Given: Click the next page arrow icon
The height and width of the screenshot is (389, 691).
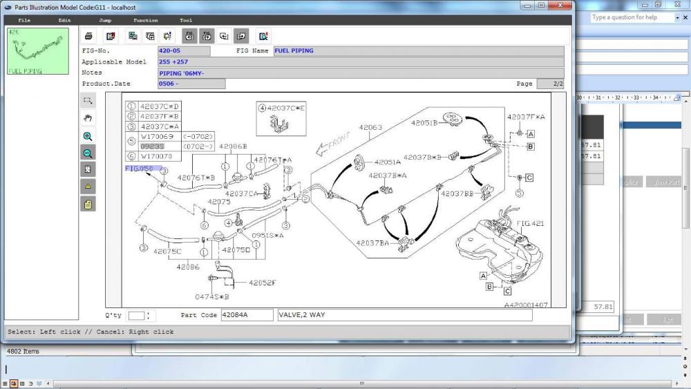Looking at the screenshot, I should click(241, 36).
